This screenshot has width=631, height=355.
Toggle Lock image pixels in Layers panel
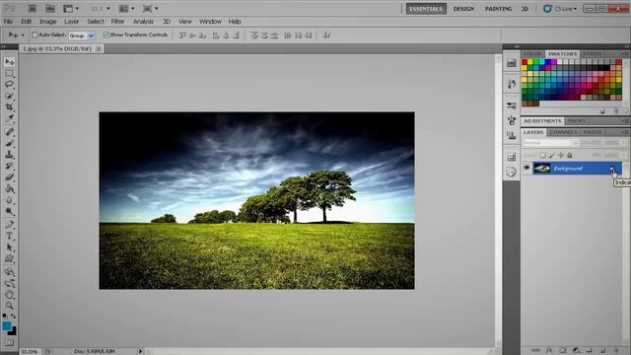552,155
